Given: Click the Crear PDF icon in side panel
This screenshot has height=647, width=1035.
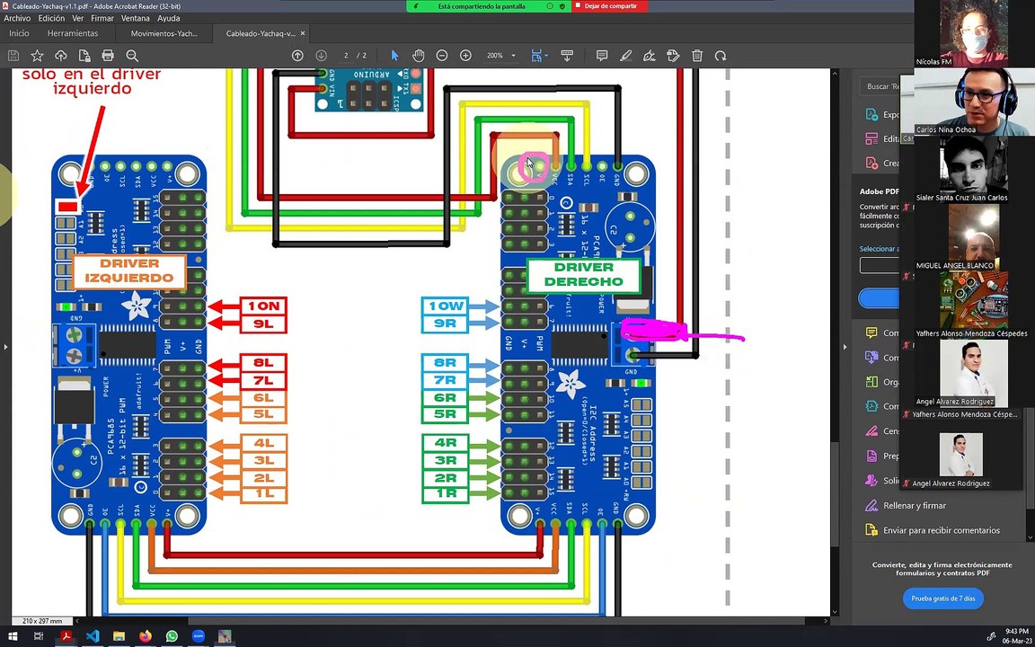Looking at the screenshot, I should point(871,163).
